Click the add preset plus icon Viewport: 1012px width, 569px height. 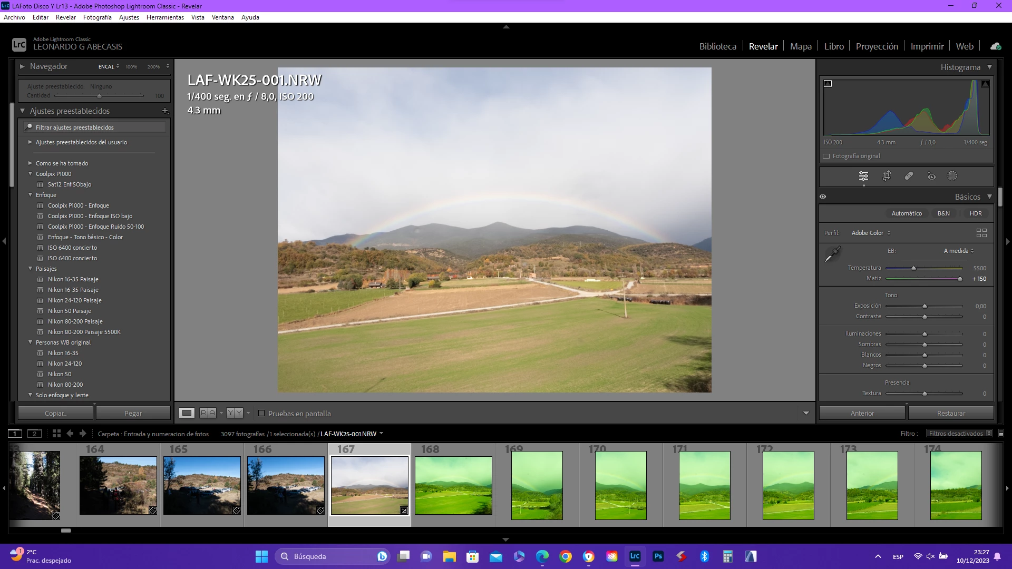[x=165, y=111]
